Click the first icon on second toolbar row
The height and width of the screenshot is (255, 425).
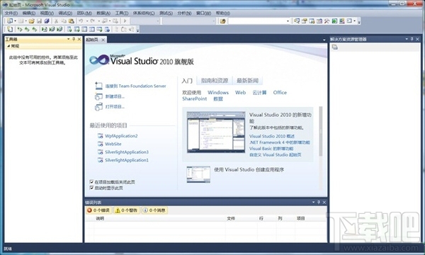10,29
